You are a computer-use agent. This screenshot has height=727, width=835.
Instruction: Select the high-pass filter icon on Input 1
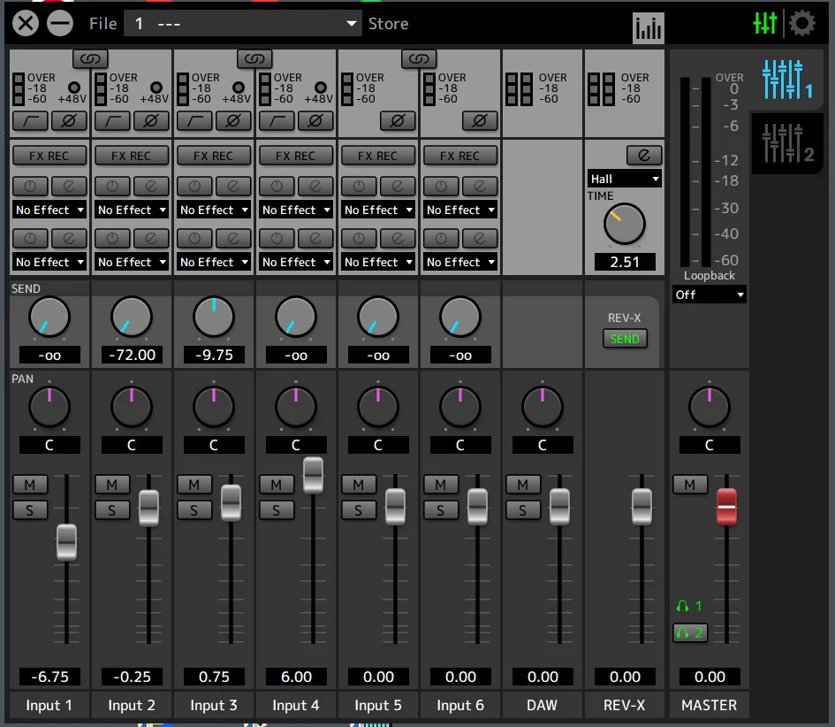(x=30, y=121)
